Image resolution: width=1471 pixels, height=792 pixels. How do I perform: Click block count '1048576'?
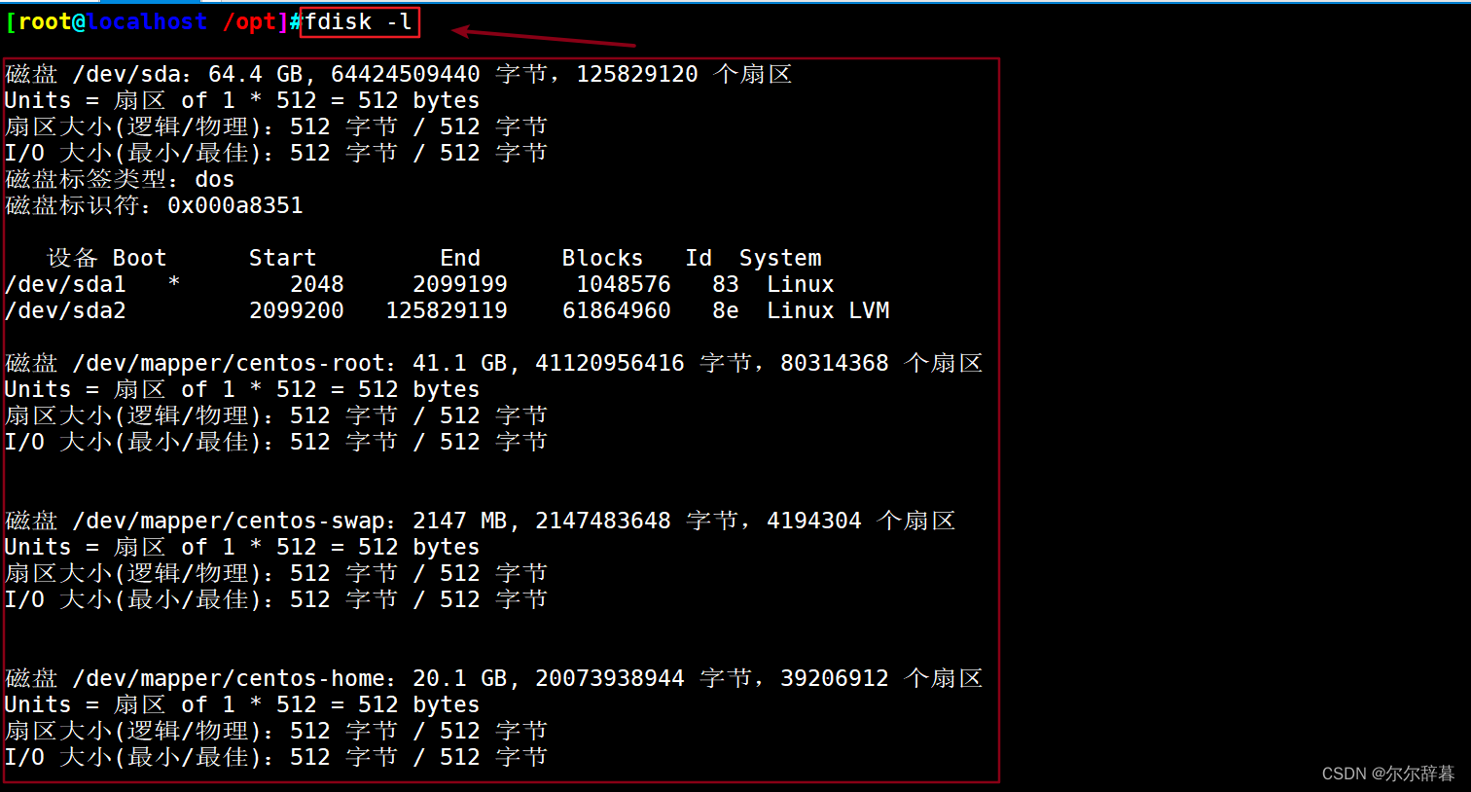624,284
